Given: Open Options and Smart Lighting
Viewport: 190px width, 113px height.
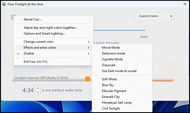Looking at the screenshot, I should point(53,34).
